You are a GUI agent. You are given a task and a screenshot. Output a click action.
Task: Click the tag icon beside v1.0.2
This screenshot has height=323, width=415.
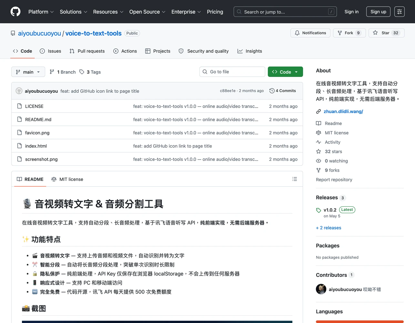(x=319, y=210)
